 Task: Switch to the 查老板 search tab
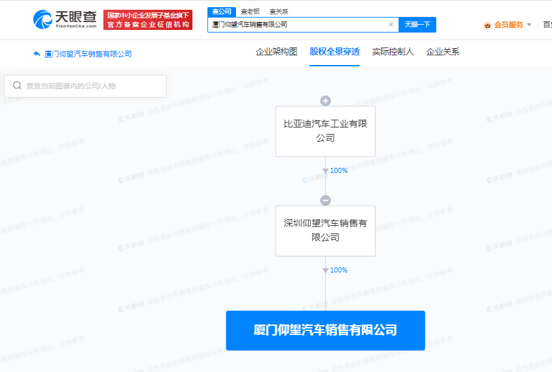[250, 12]
